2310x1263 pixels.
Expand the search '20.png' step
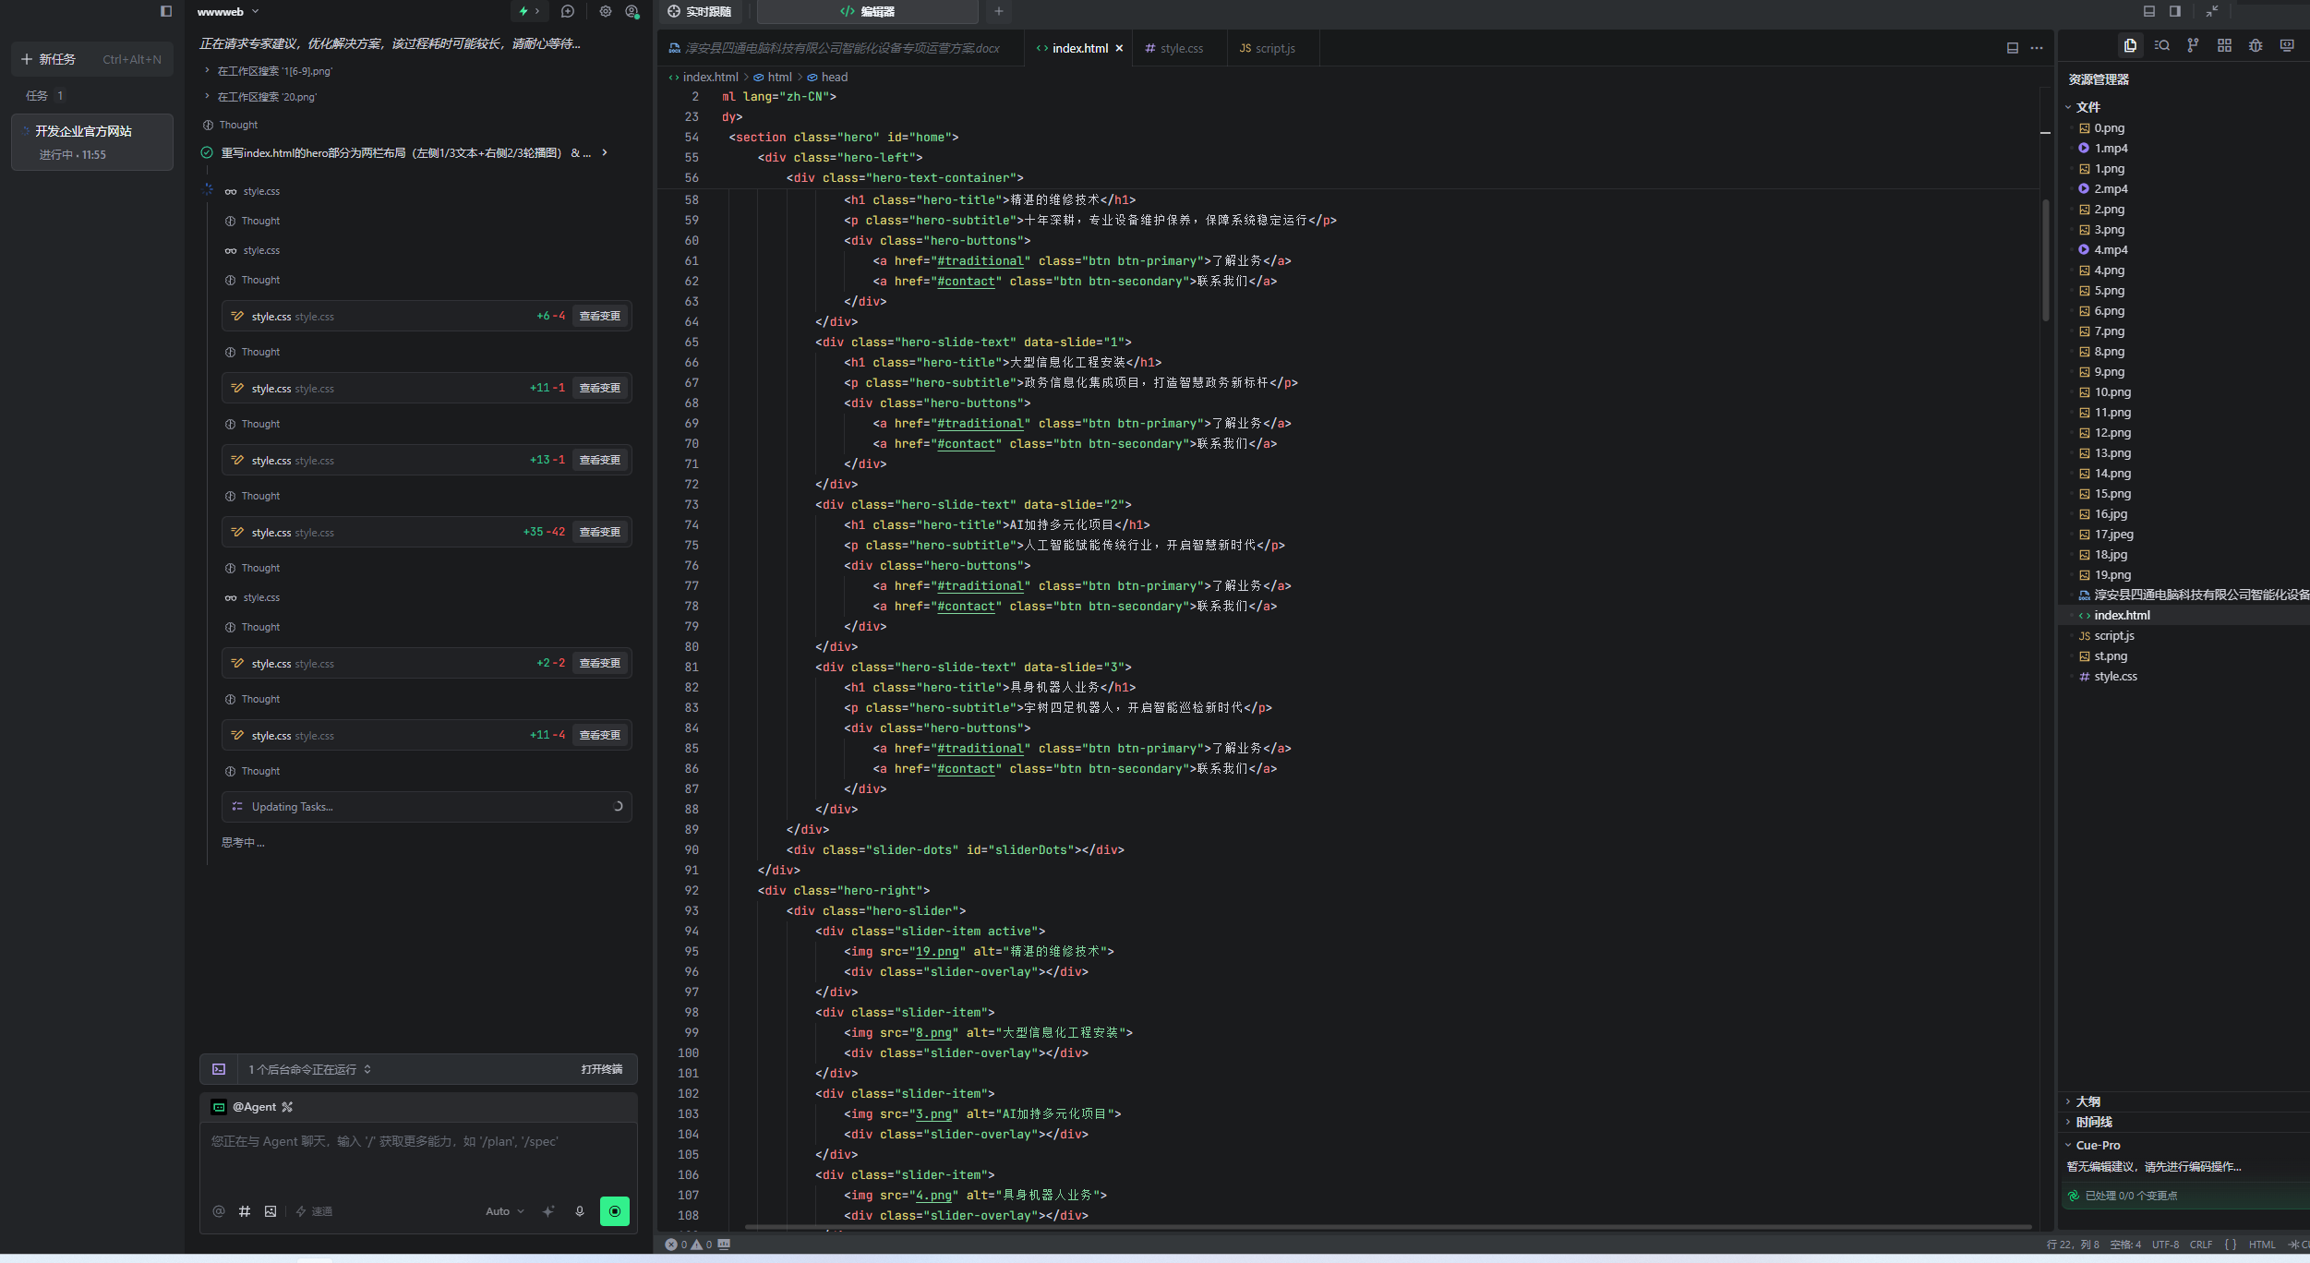[x=260, y=97]
